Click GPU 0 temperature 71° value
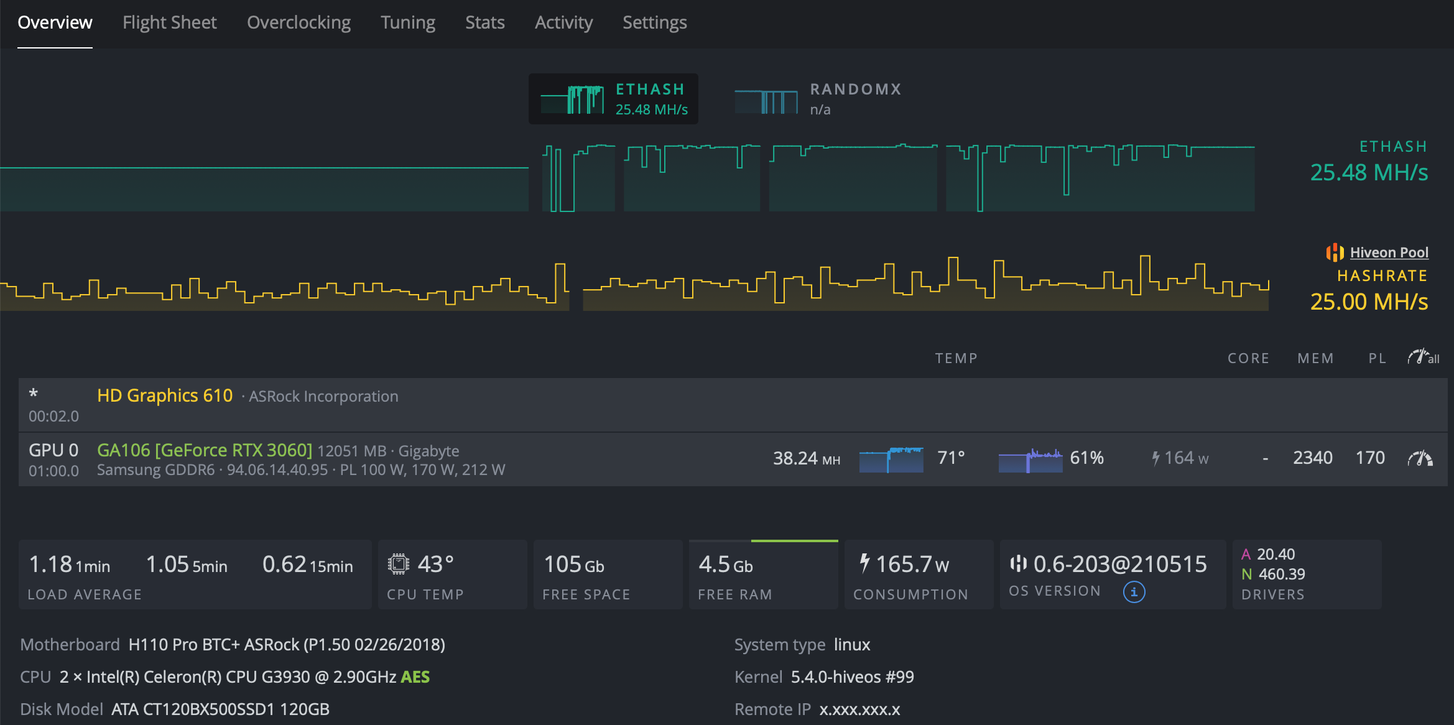 (951, 458)
